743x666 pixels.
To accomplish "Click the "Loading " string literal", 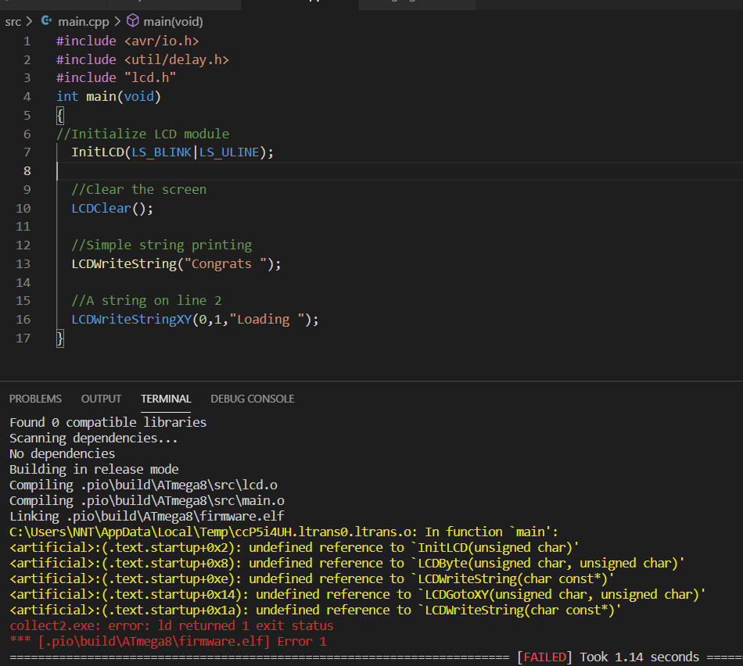I will point(267,320).
